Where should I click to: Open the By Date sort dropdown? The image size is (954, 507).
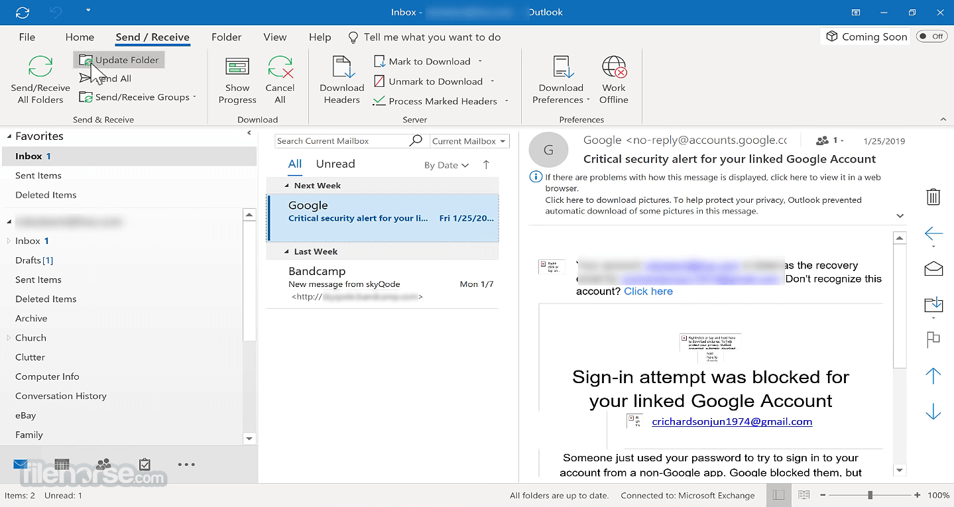point(446,166)
